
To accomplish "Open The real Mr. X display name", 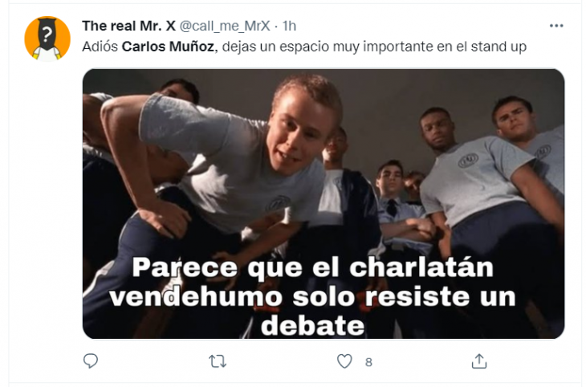I will (x=128, y=26).
